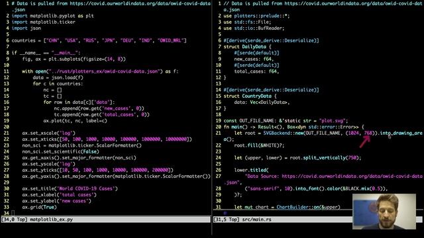This screenshot has height=238, width=424.
Task: Click the ax.plot(tc, nc, label=c) line
Action: click(75, 121)
